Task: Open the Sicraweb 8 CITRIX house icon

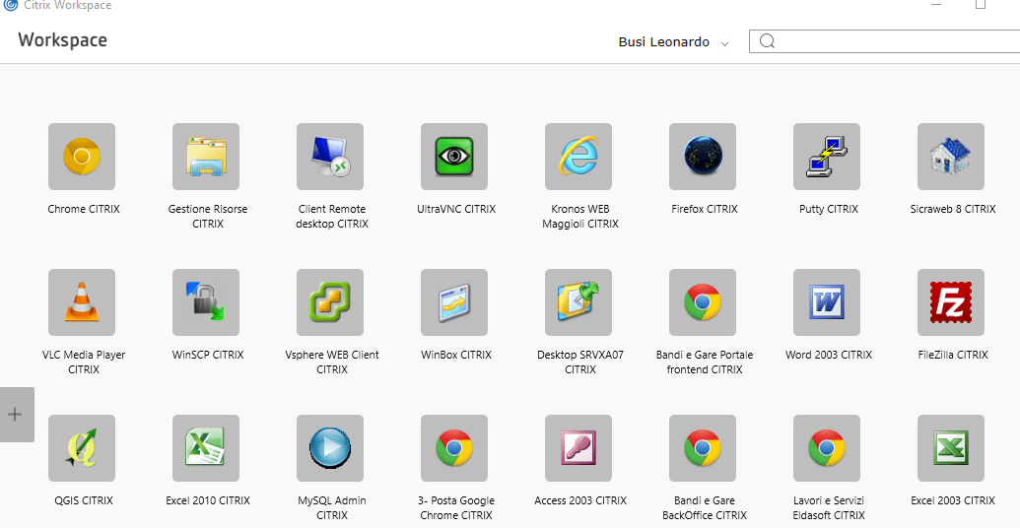Action: pyautogui.click(x=951, y=157)
